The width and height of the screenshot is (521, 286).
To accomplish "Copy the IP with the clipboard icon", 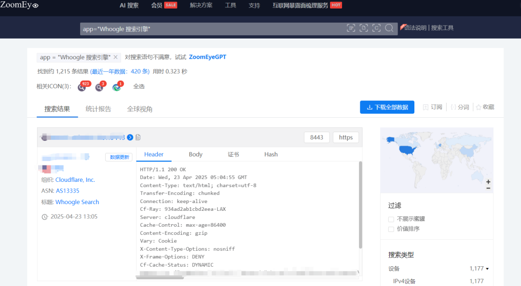I will tap(138, 137).
